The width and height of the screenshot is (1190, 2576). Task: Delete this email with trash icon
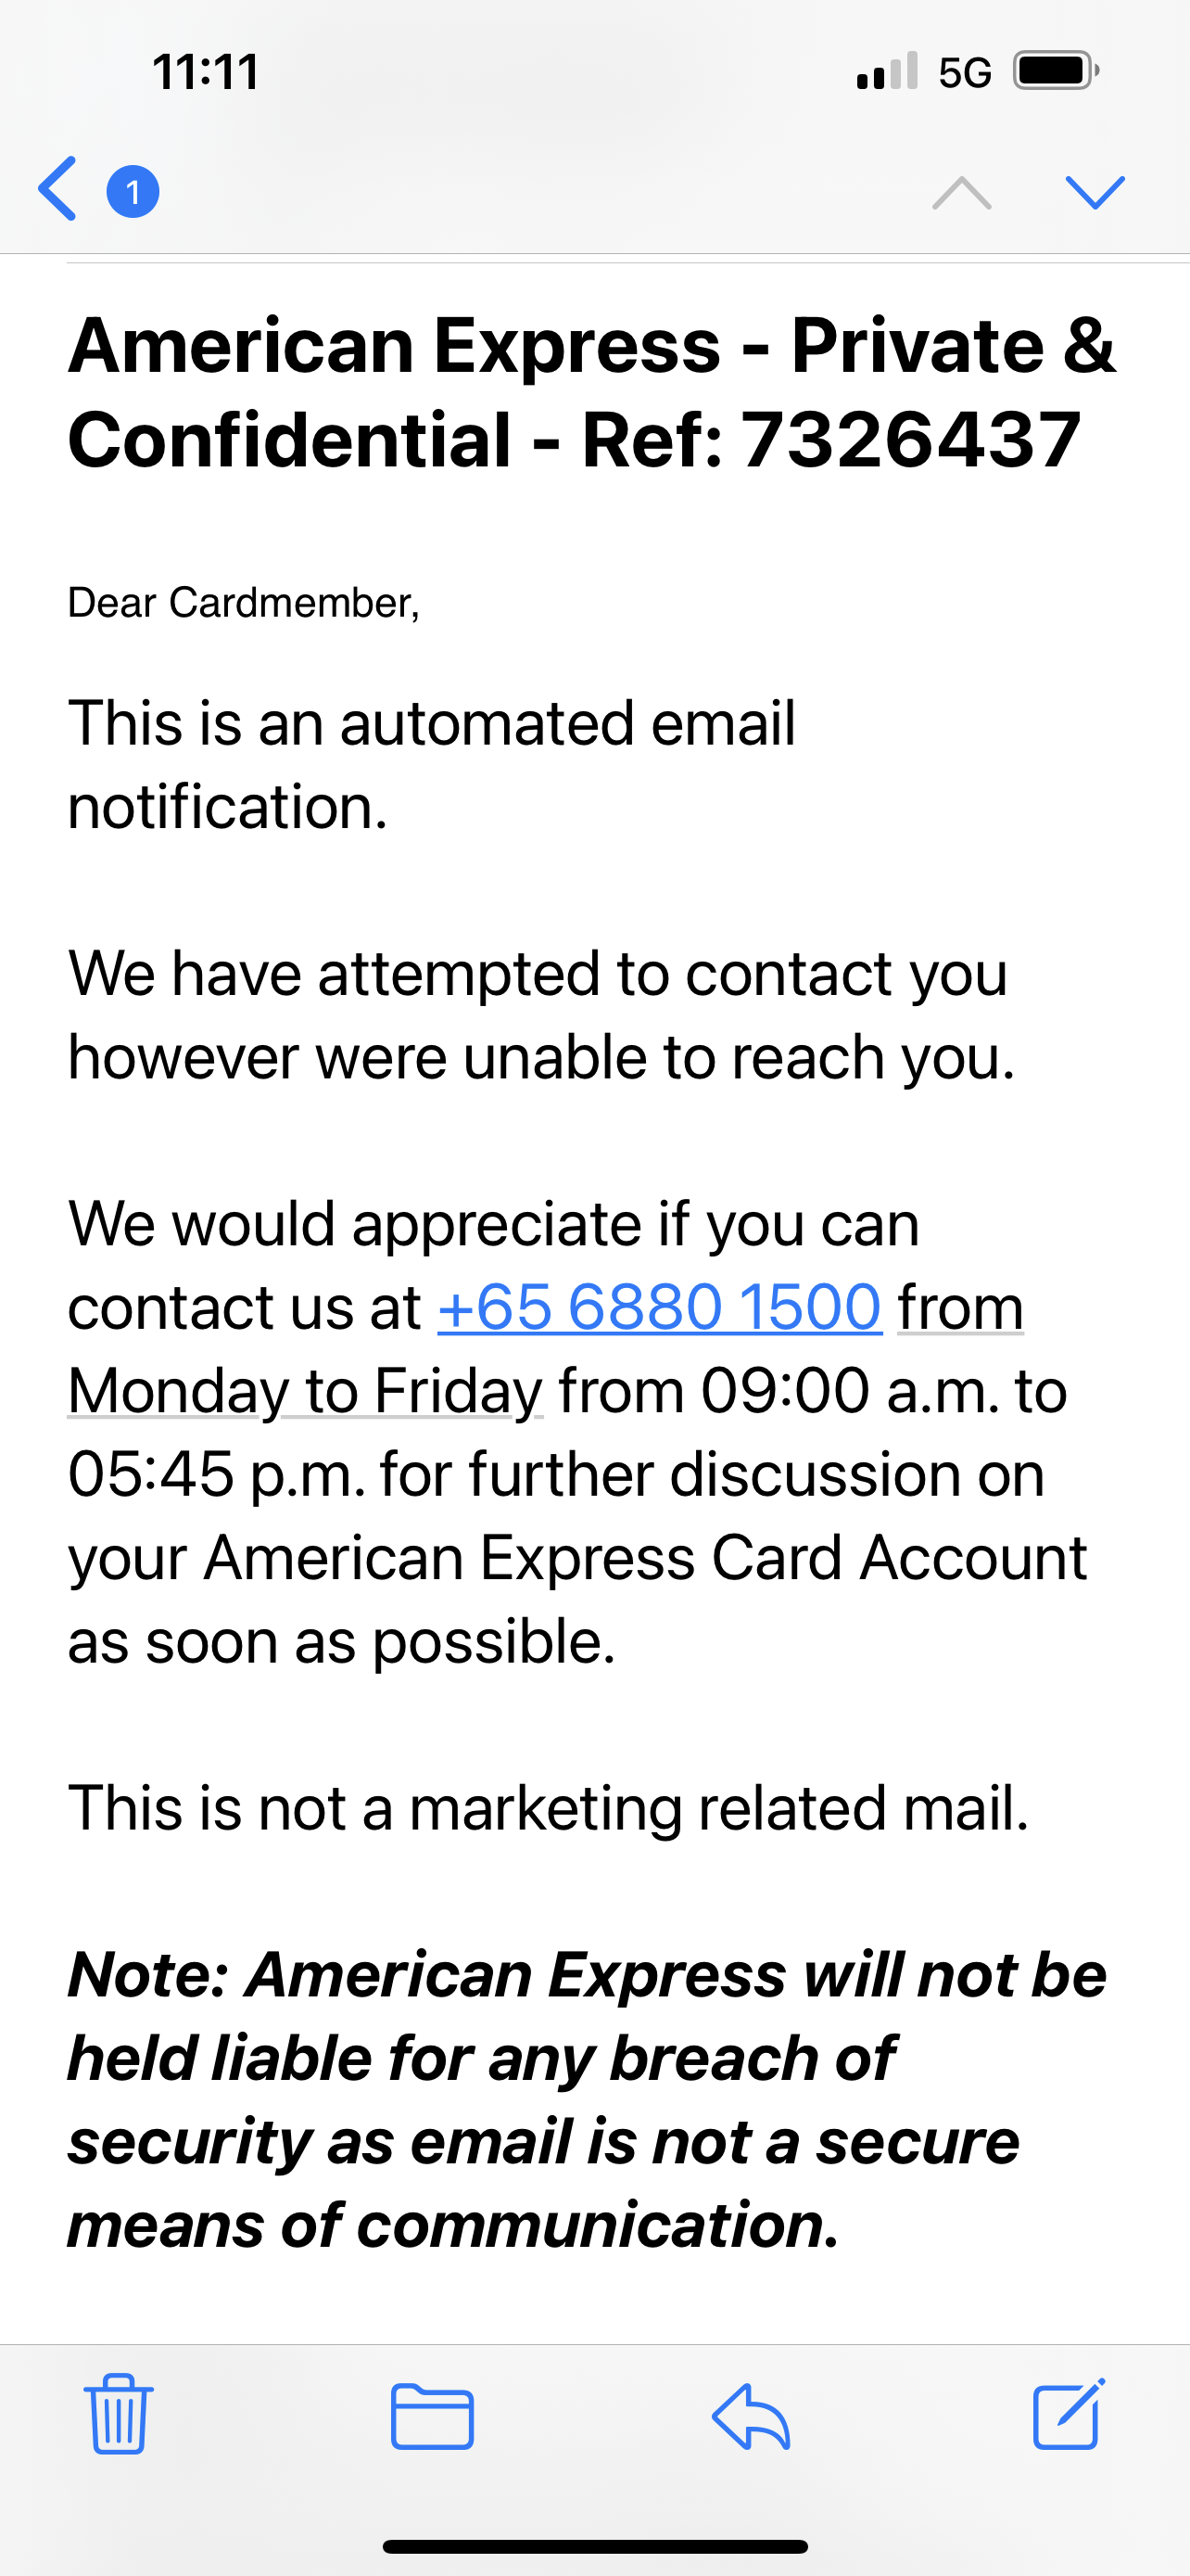tap(119, 2414)
